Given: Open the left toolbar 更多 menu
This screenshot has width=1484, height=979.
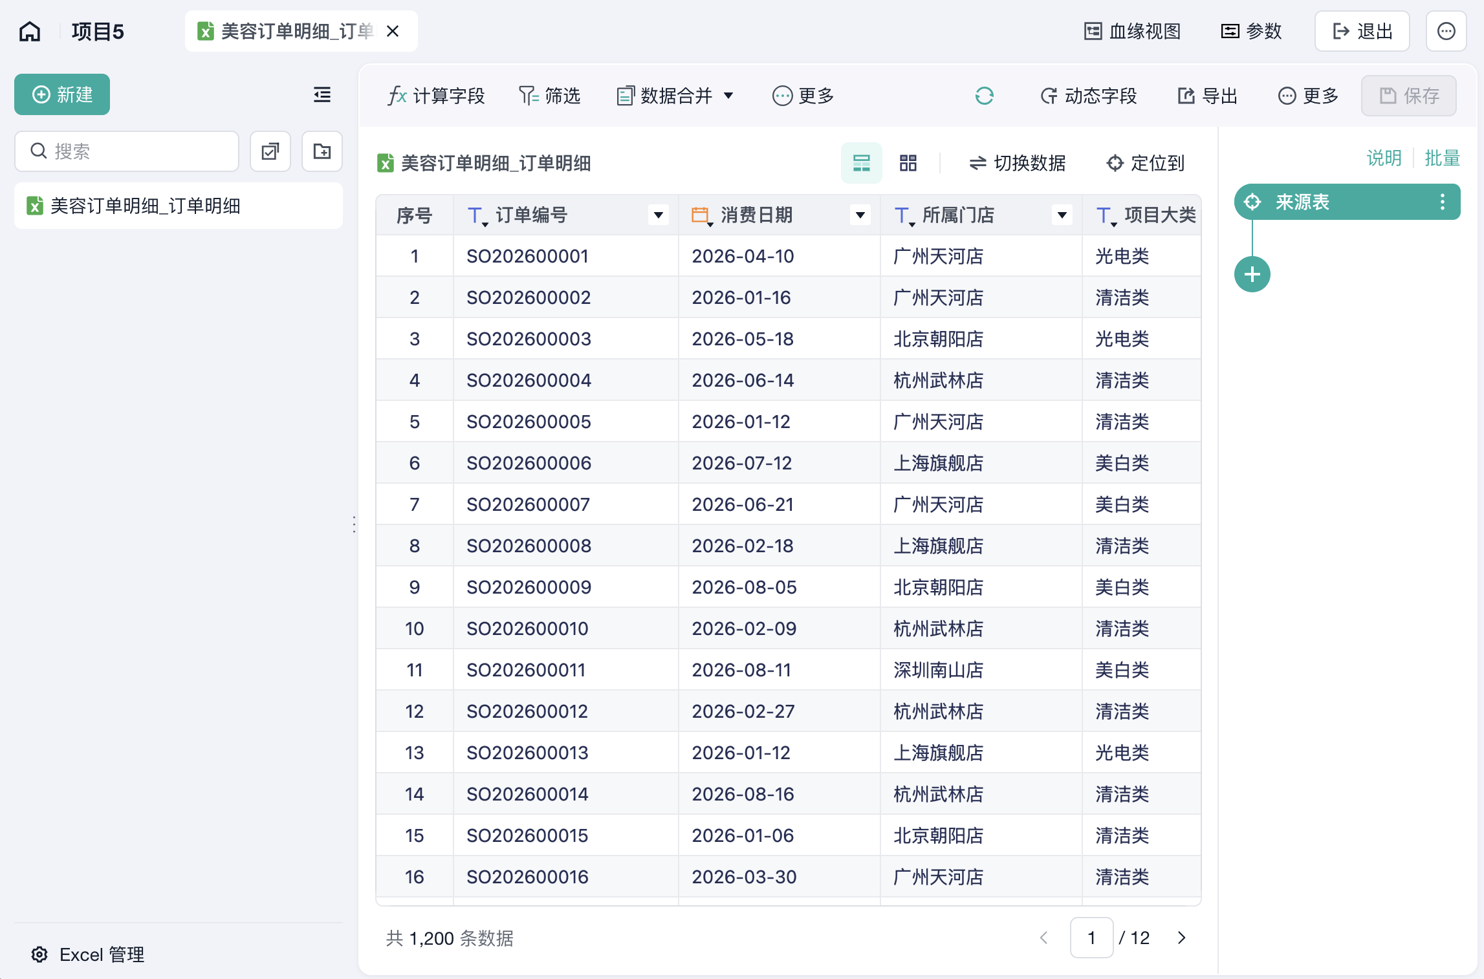Looking at the screenshot, I should coord(803,96).
